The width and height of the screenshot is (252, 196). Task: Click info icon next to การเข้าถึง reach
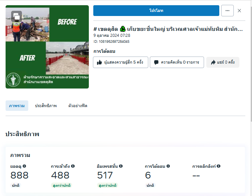[x=73, y=166]
